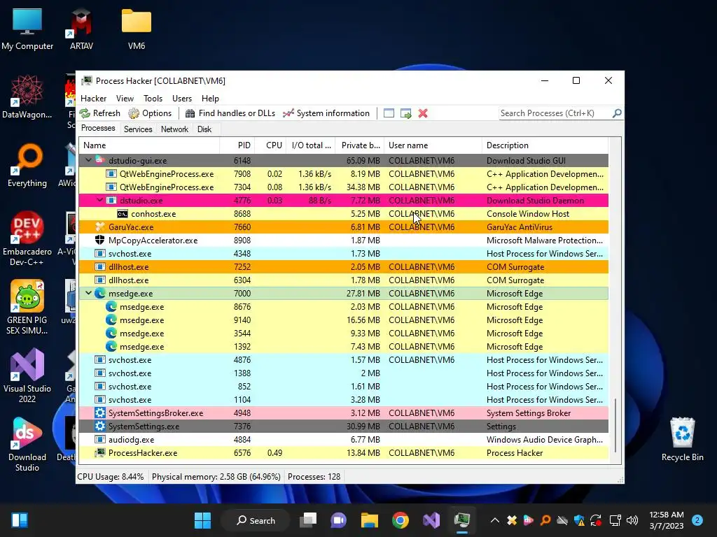Screen dimensions: 717x537
Task: Sort by the Name column header
Action: 149,145
